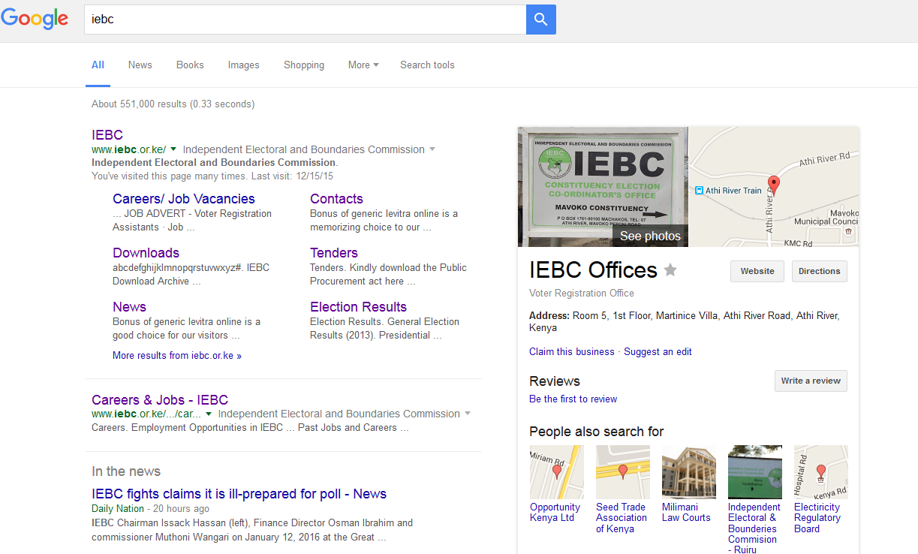918x554 pixels.
Task: Click the Daily Nation - 20 hours ago line
Action: click(150, 509)
